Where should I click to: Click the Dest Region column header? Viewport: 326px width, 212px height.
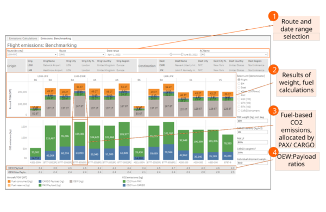pyautogui.click(x=255, y=61)
